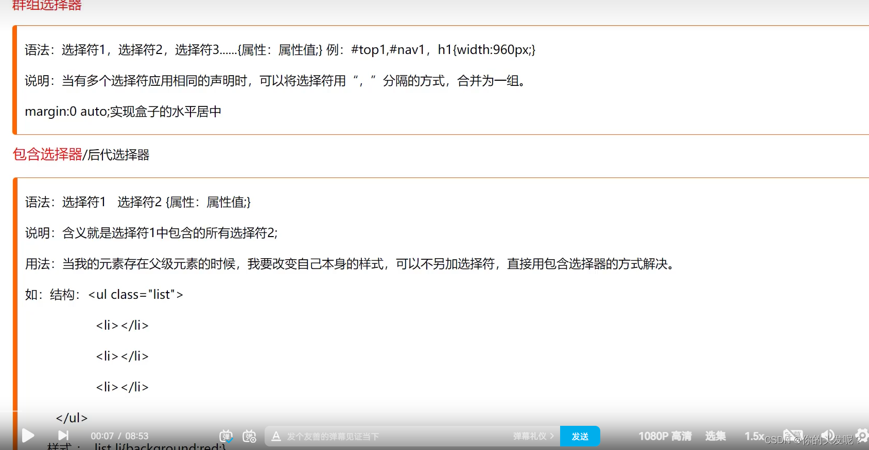Click the 说明：含义就是选择符1 line
Image resolution: width=869 pixels, height=450 pixels.
pos(151,233)
